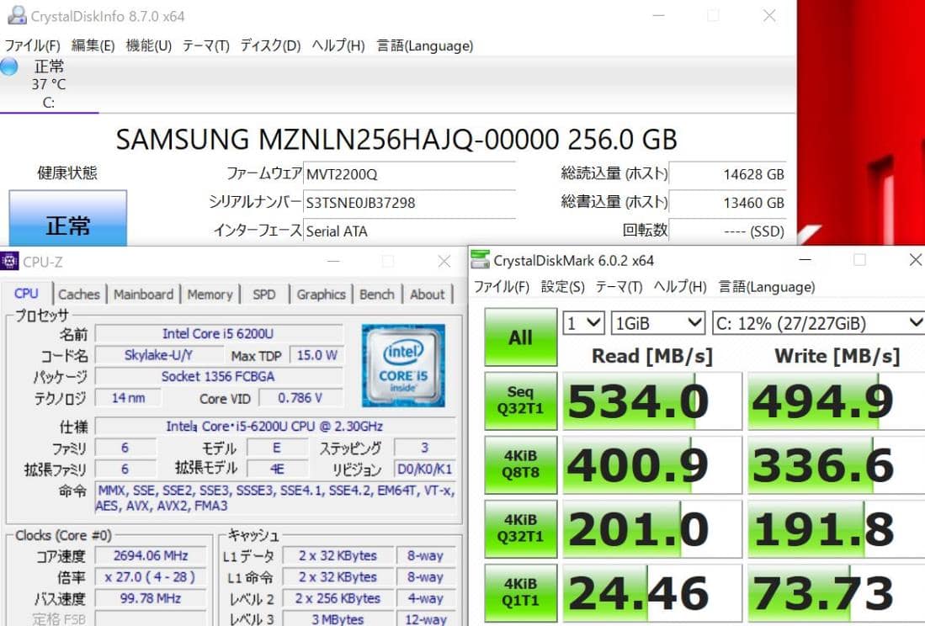
Task: Open the 設定(S) menu in CrystalDiskMark
Action: [563, 286]
